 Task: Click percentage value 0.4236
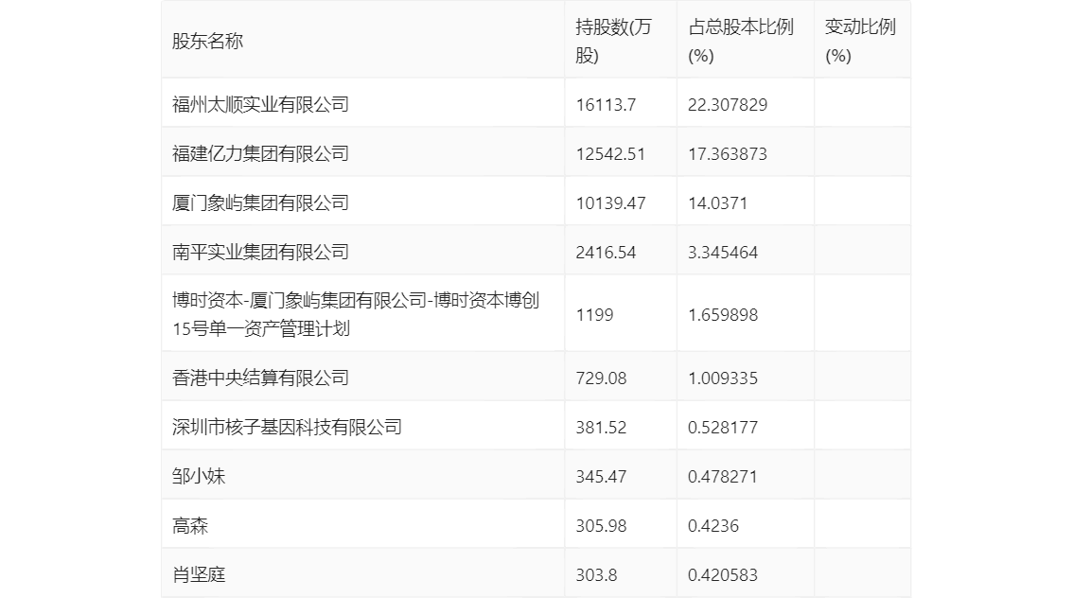(x=713, y=526)
